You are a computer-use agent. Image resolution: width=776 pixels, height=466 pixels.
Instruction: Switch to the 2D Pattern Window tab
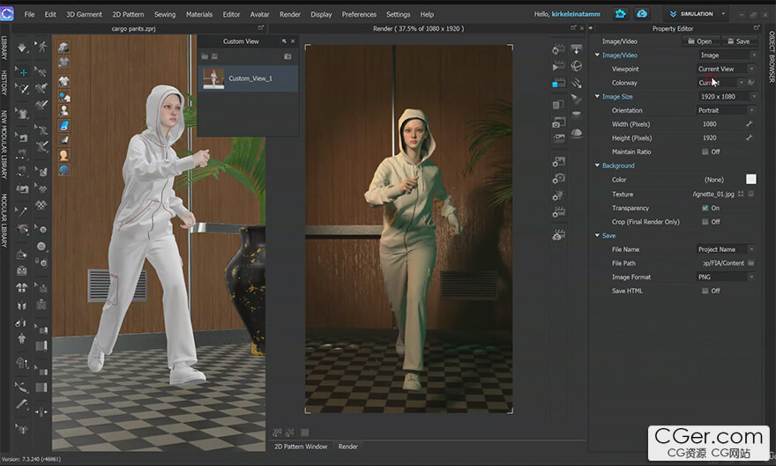(x=301, y=447)
